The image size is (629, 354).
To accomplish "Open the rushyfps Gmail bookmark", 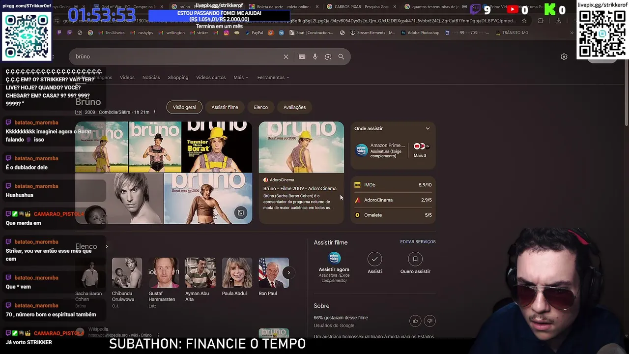I will pos(142,33).
